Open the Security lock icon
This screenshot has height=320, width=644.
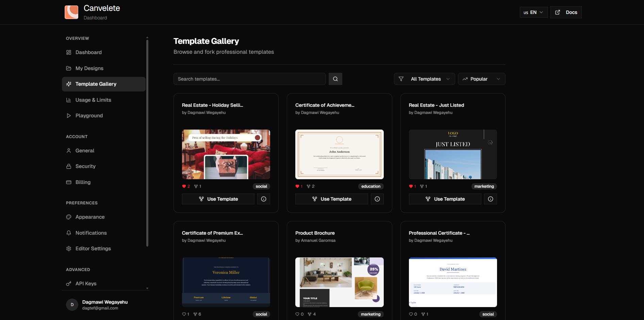click(69, 166)
